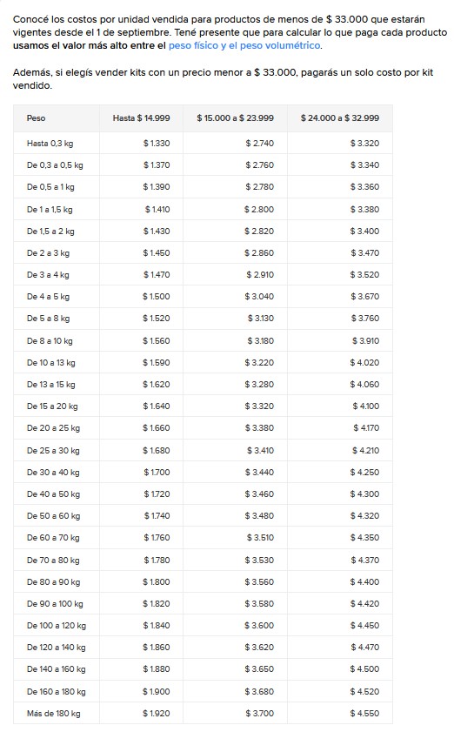Open the peso físico y volumétrico link
454x732 pixels.
pos(244,45)
